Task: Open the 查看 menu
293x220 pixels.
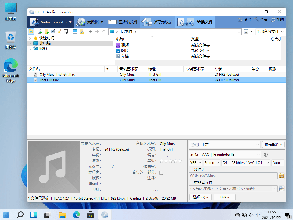Action: [261, 20]
